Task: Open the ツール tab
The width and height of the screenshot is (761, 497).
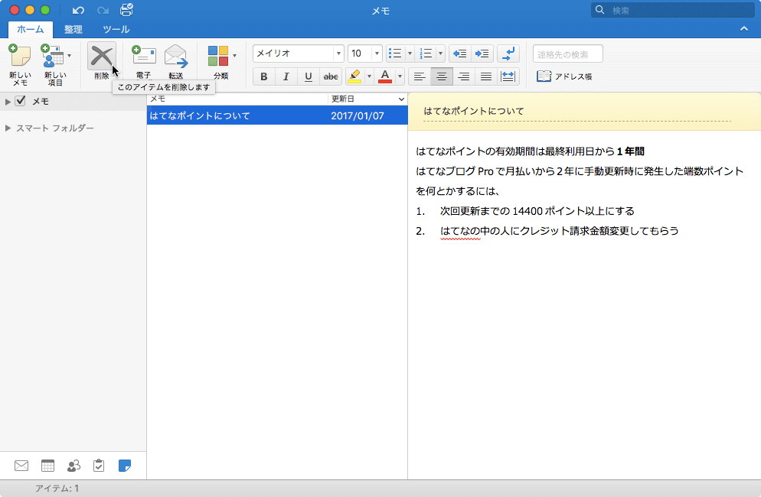Action: pos(116,29)
